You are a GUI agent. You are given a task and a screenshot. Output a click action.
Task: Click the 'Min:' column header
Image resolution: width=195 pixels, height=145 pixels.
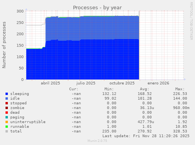[109, 89]
